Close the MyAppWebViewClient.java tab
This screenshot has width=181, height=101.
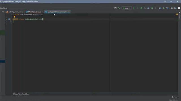click(69, 12)
